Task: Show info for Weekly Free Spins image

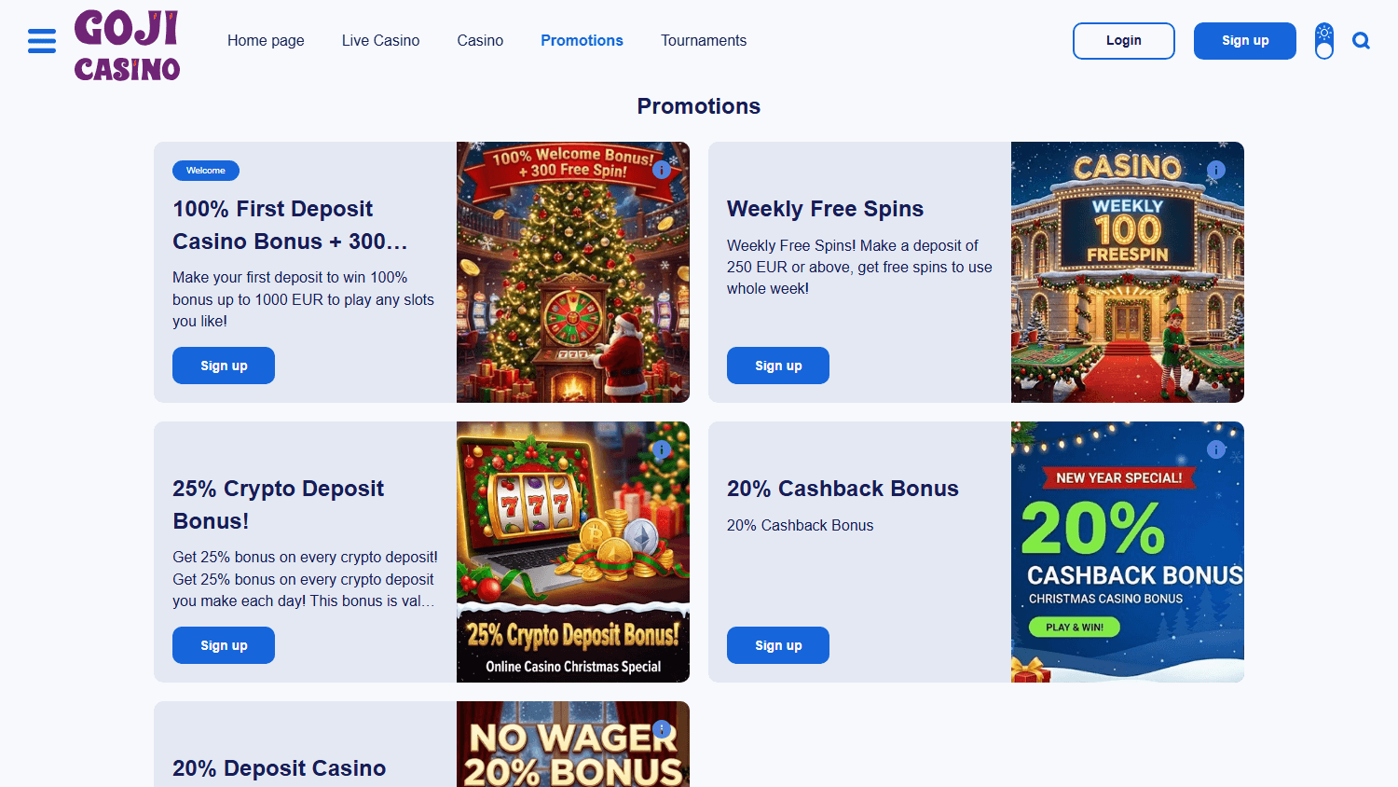Action: (x=1216, y=170)
